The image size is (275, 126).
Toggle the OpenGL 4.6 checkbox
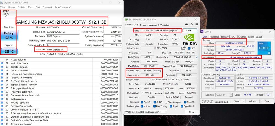click(182, 106)
